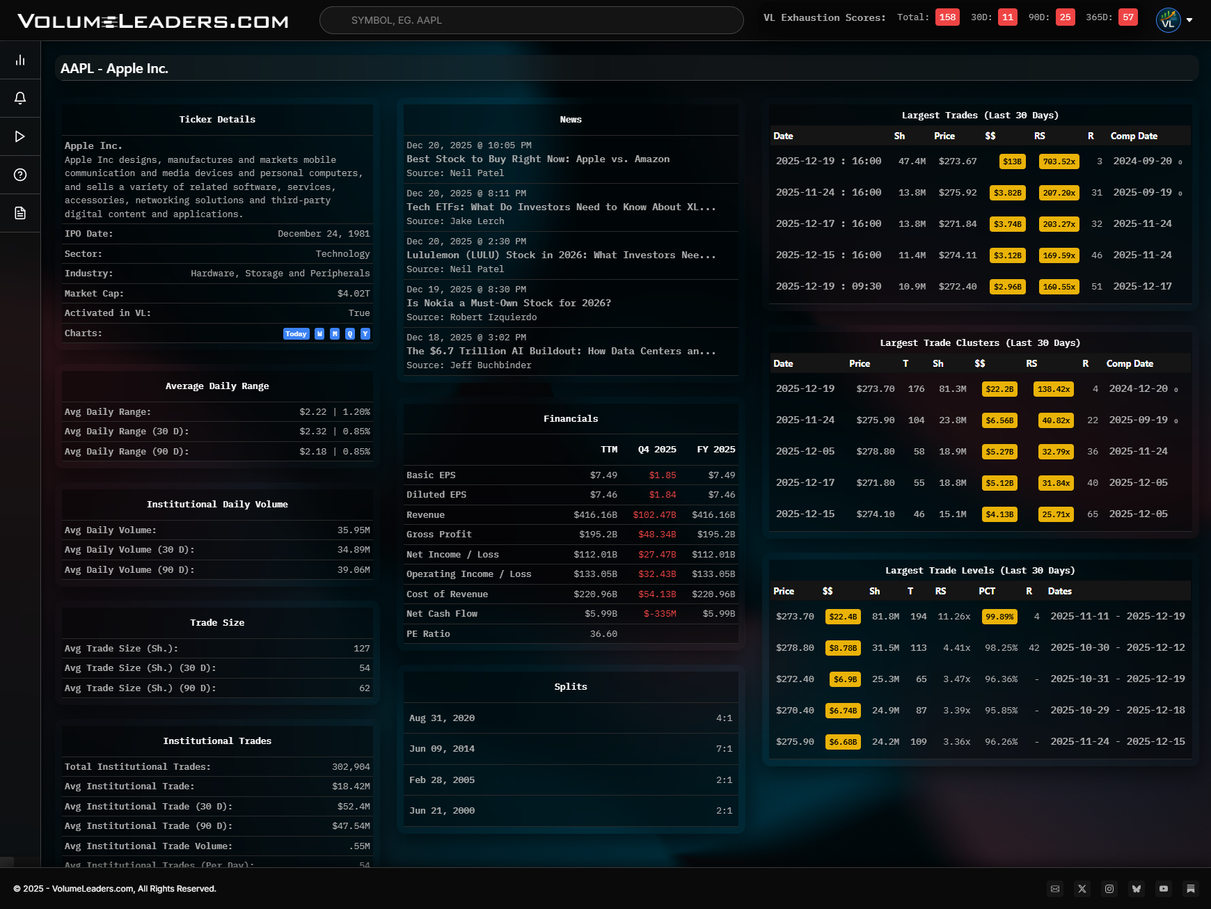The width and height of the screenshot is (1211, 909).
Task: Click the email envelope footer icon
Action: [x=1055, y=889]
